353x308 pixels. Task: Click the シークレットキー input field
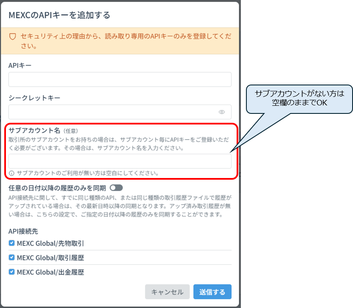[x=120, y=112]
